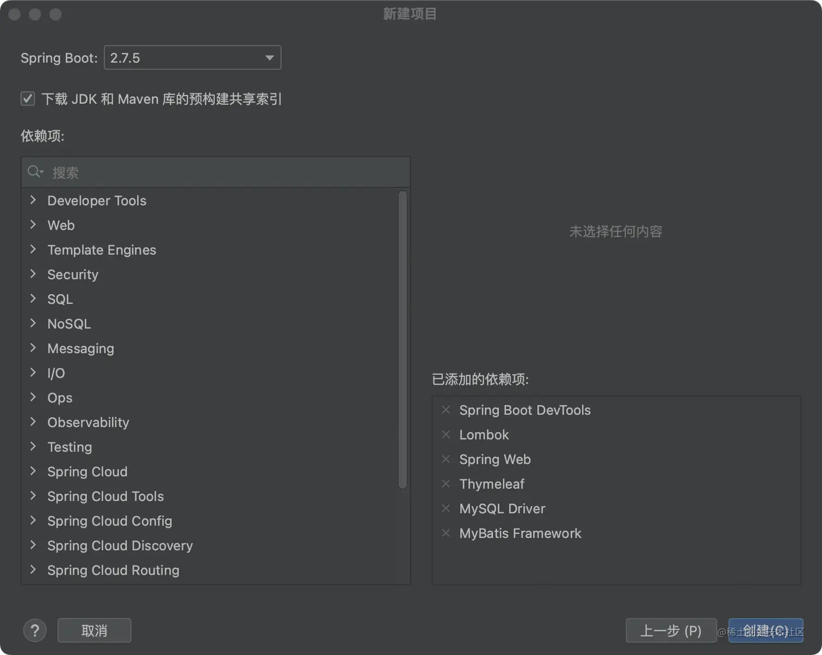Open help with the question mark button

click(35, 631)
